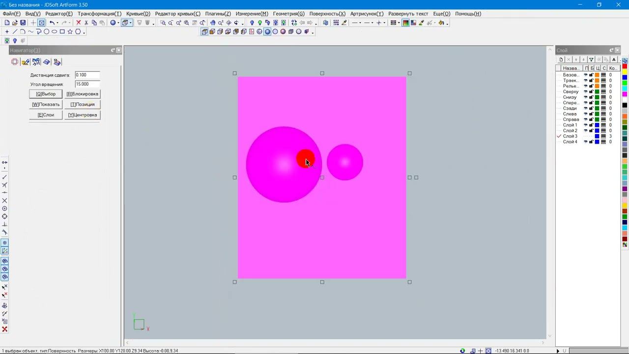Toggle the lock on the Слева layer
The height and width of the screenshot is (354, 629).
591,114
